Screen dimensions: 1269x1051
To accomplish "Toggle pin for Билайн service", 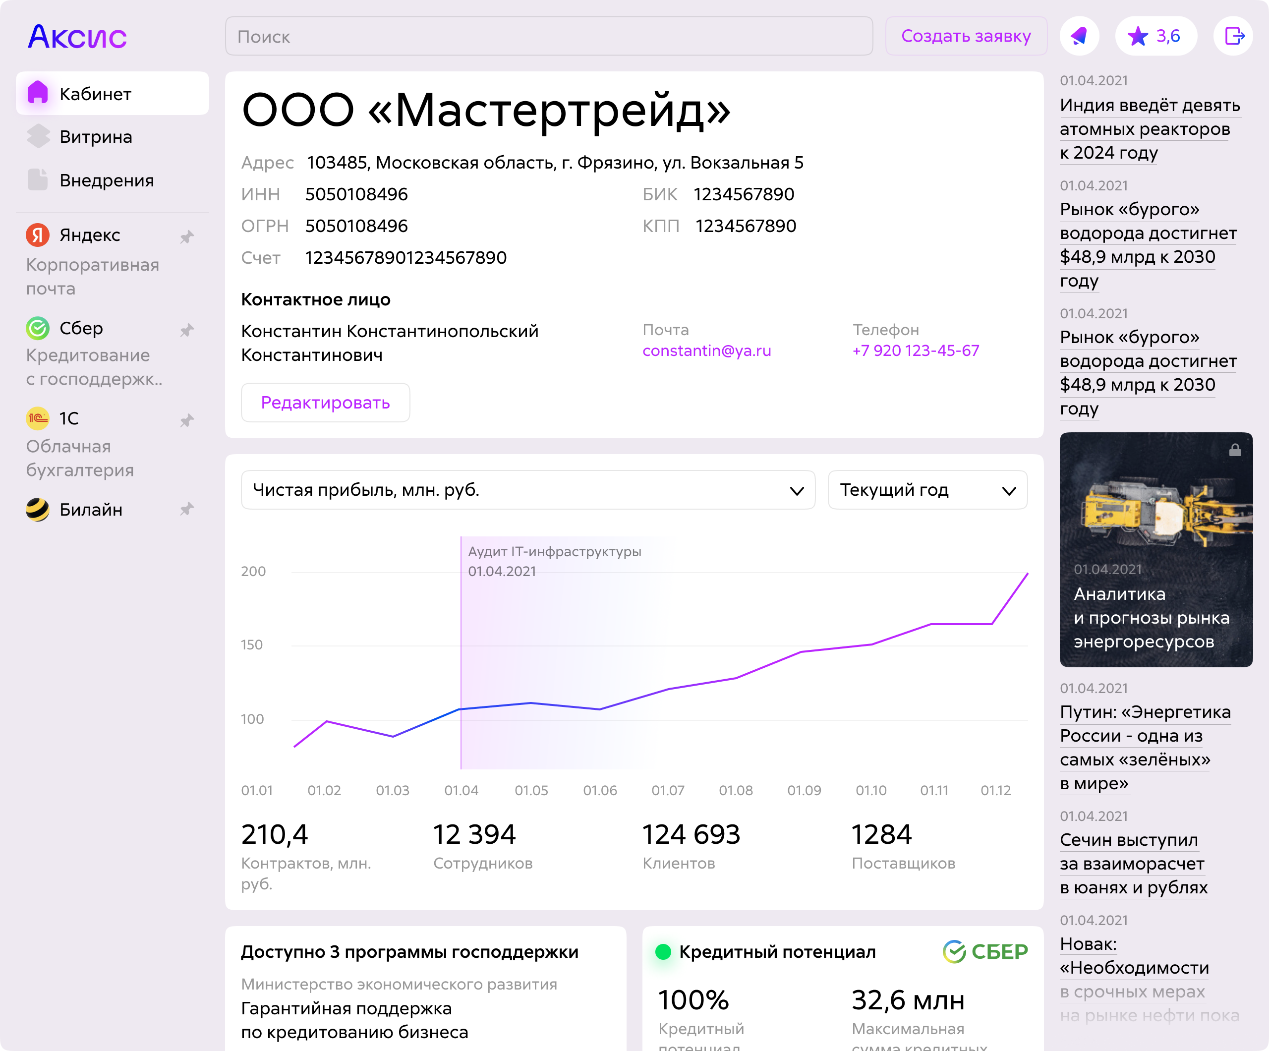I will click(187, 509).
